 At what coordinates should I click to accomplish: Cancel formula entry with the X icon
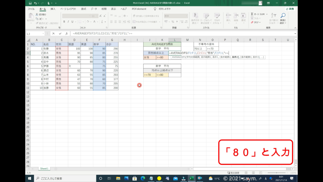click(53, 33)
